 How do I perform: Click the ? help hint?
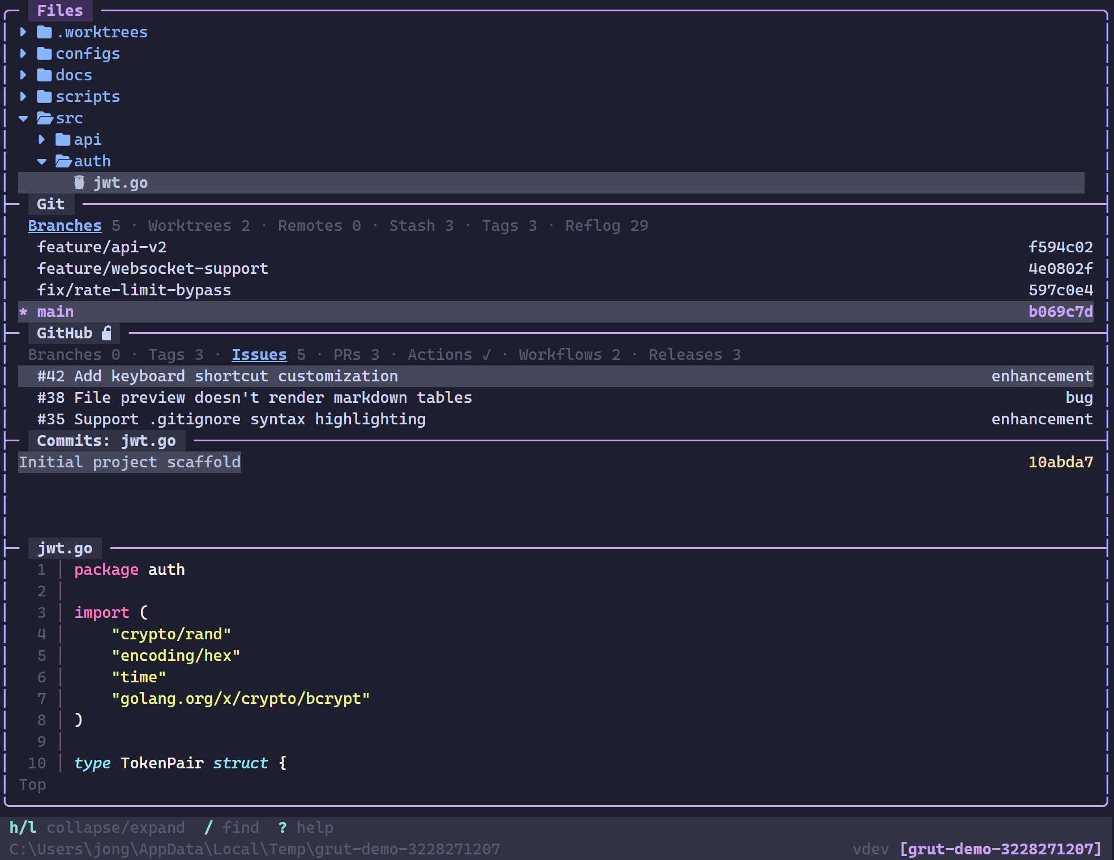[306, 828]
